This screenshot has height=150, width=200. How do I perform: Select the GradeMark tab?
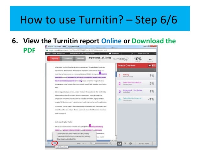[x=68, y=59]
